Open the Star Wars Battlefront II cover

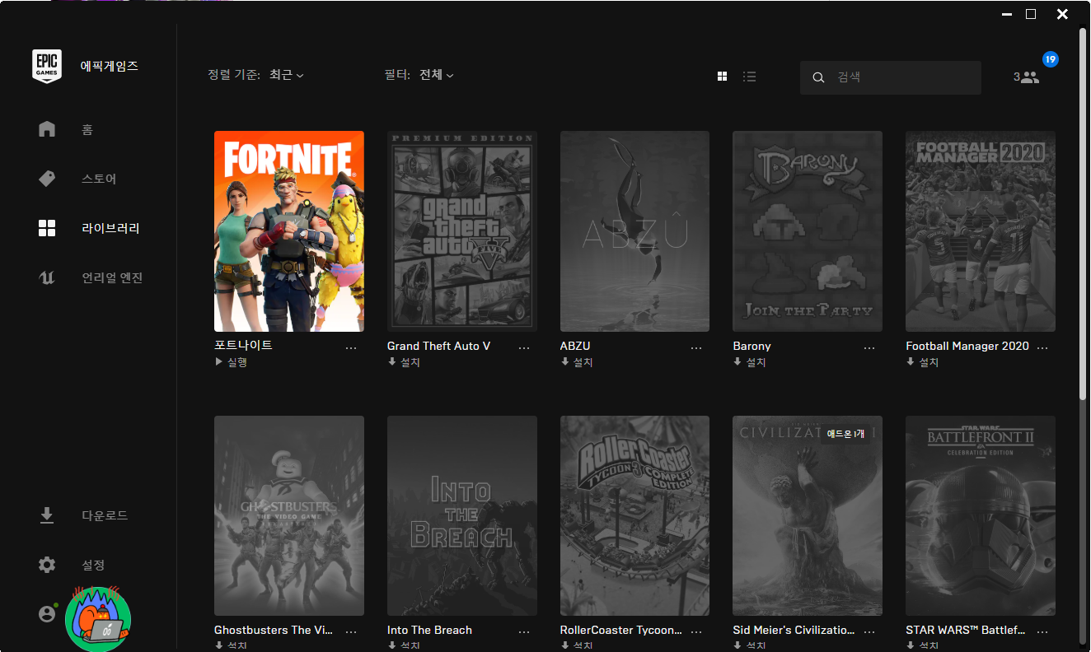pos(981,515)
